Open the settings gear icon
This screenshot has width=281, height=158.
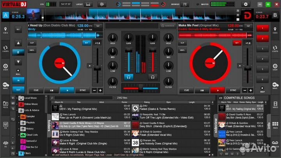point(246,4)
